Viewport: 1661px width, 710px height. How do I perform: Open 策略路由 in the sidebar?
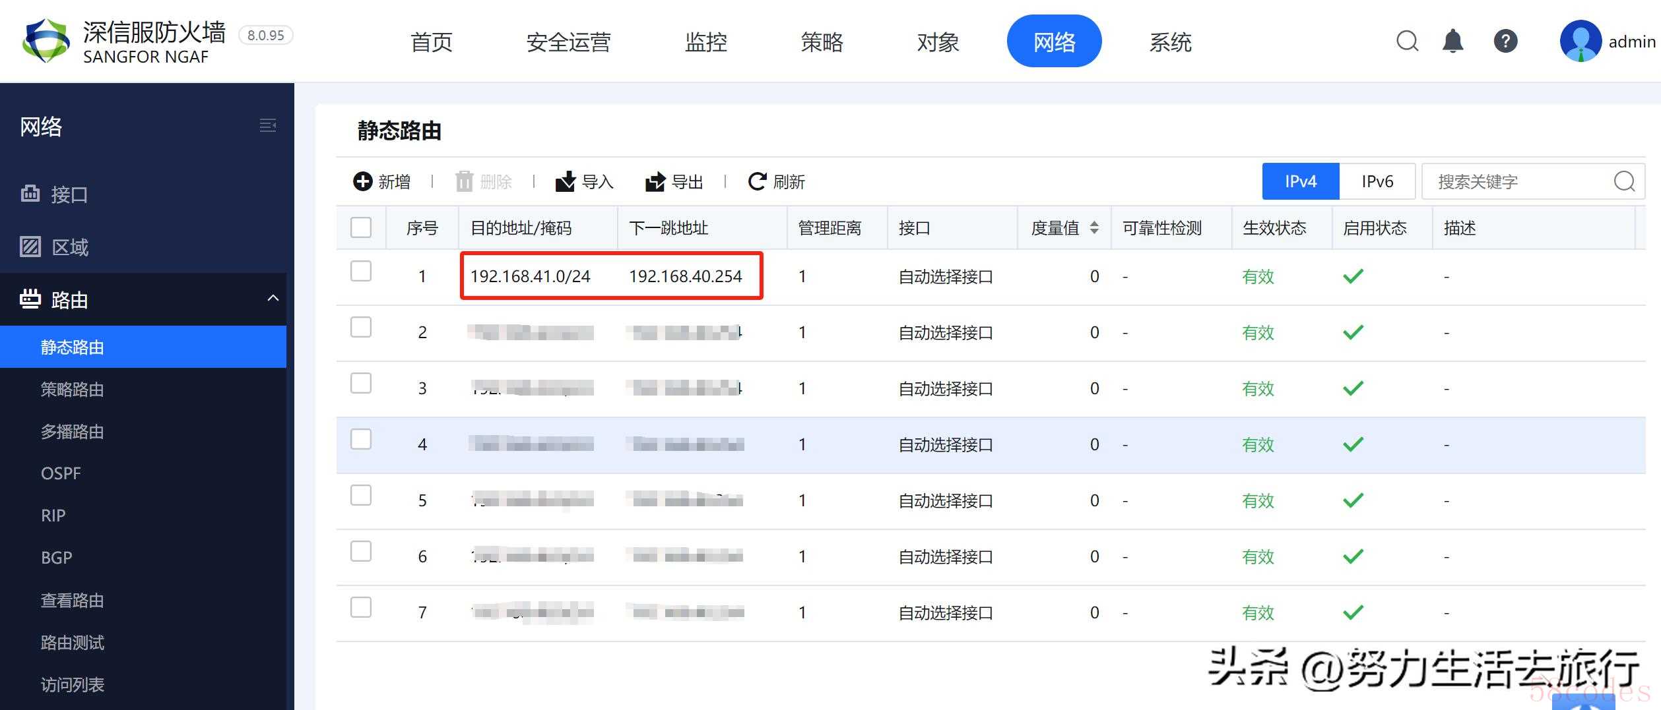click(x=73, y=390)
